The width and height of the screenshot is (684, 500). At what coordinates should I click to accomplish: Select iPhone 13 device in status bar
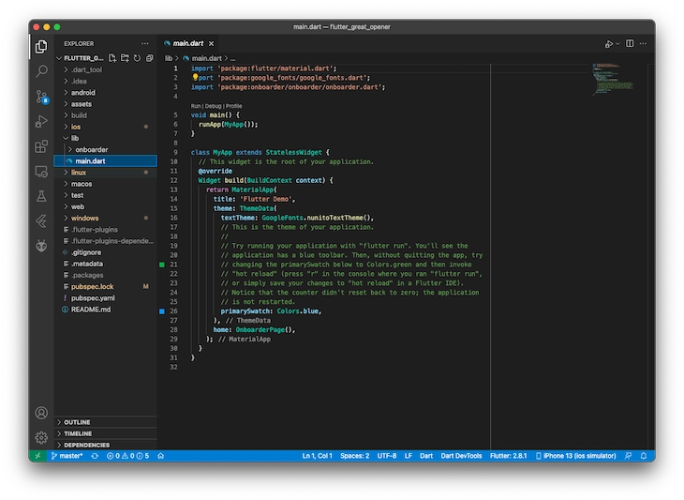point(575,456)
